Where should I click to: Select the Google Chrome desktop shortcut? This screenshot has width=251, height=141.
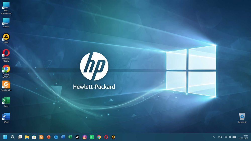point(6,71)
